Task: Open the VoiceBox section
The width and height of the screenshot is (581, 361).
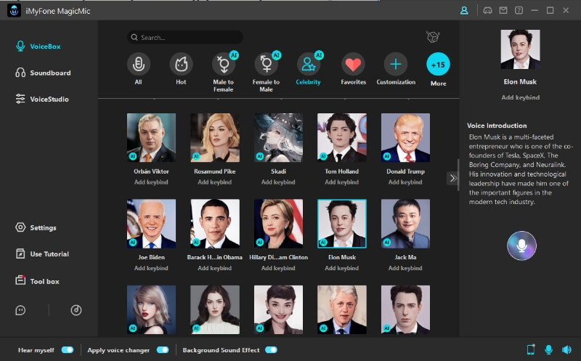Action: 38,46
